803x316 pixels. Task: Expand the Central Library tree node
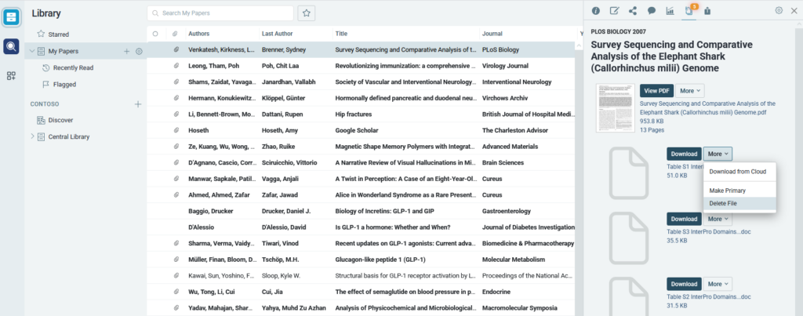point(31,136)
